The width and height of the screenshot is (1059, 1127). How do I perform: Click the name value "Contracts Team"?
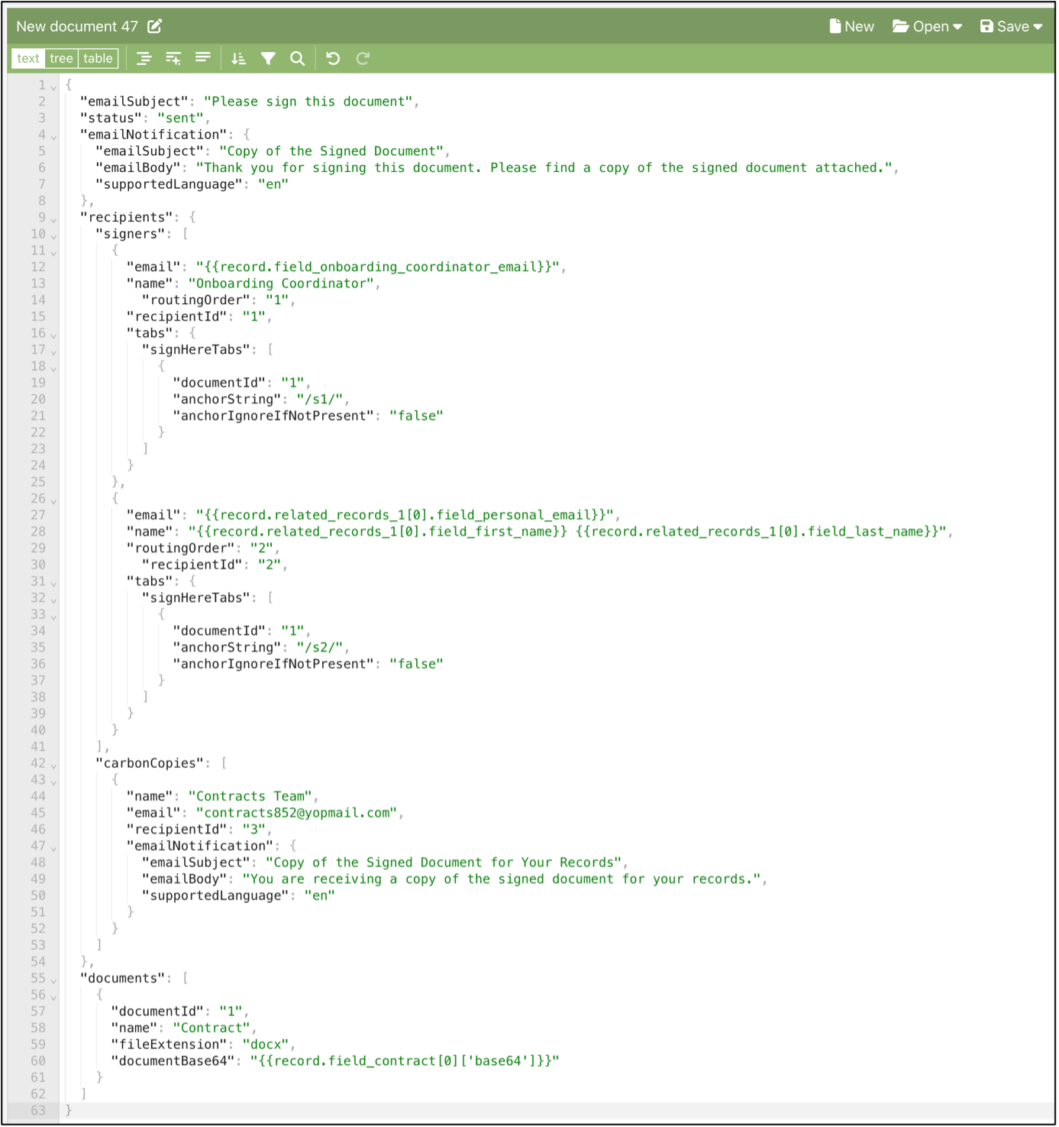click(x=250, y=797)
